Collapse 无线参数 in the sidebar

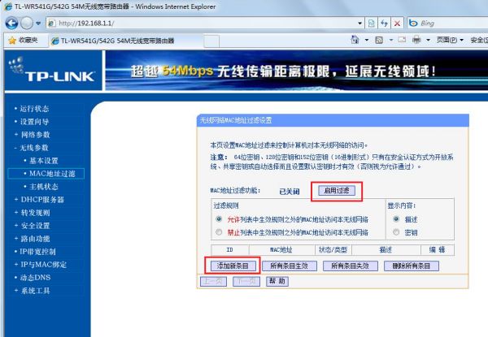(x=34, y=148)
